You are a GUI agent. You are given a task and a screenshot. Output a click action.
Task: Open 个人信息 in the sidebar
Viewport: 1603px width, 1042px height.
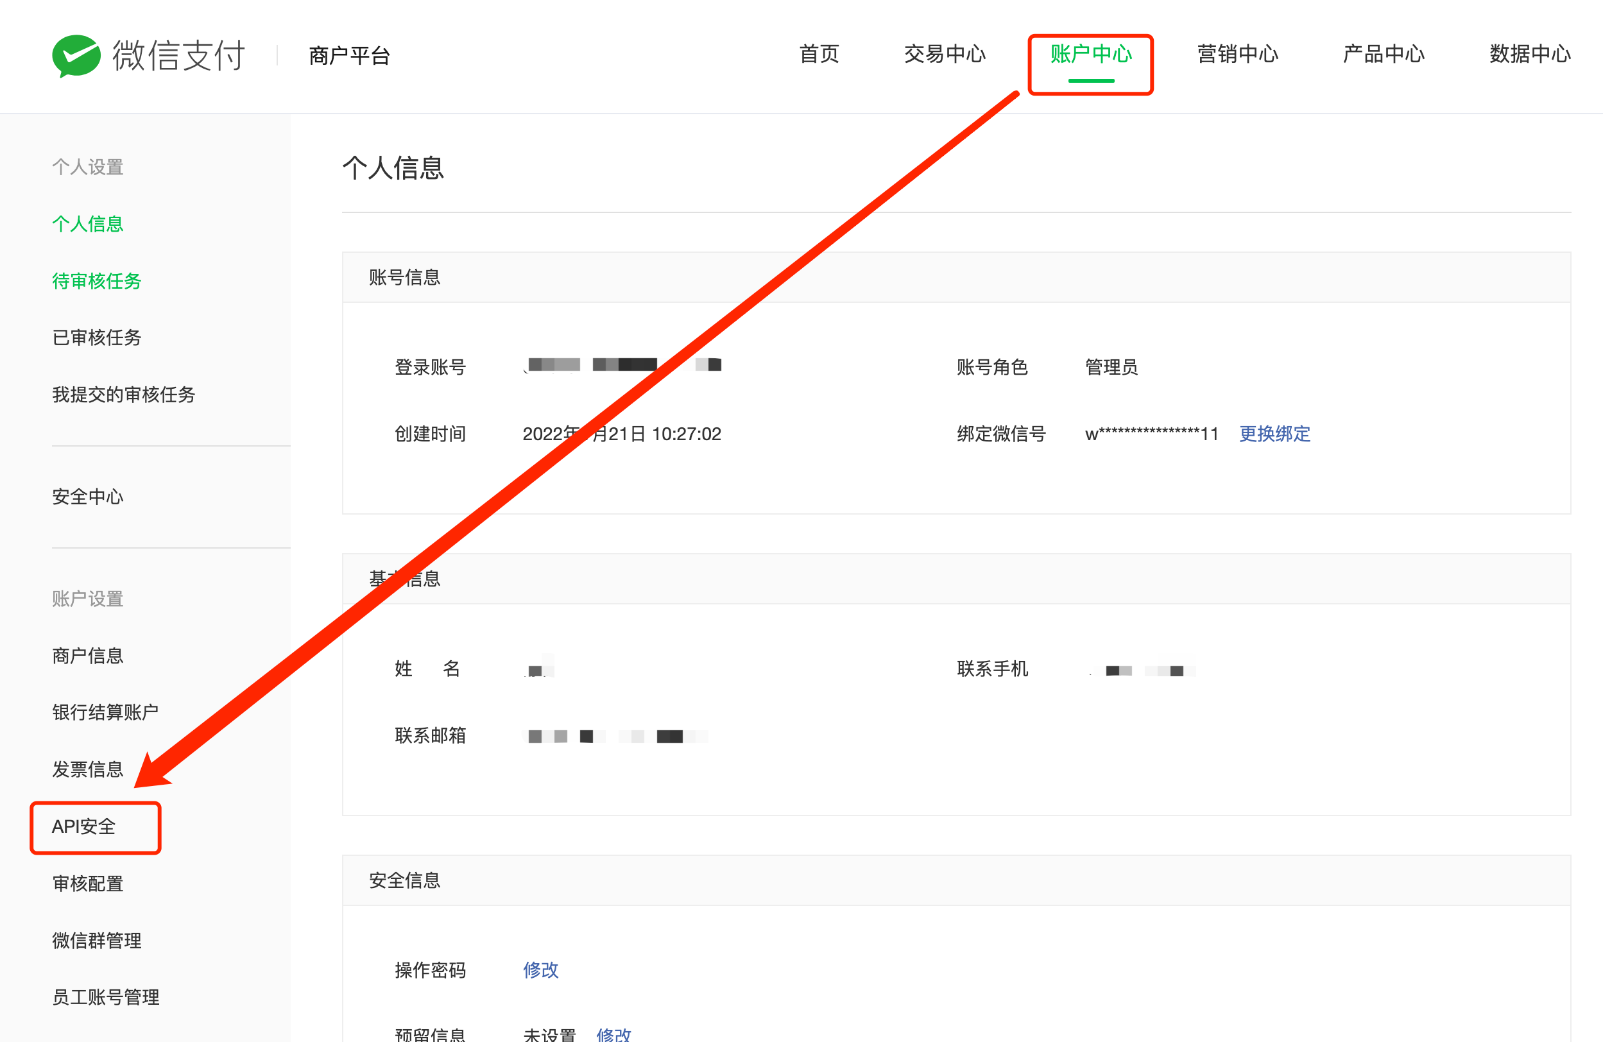pyautogui.click(x=87, y=224)
